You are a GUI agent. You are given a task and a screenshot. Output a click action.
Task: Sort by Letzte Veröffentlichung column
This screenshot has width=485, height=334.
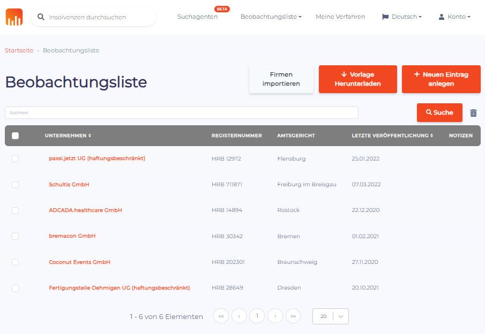(392, 136)
